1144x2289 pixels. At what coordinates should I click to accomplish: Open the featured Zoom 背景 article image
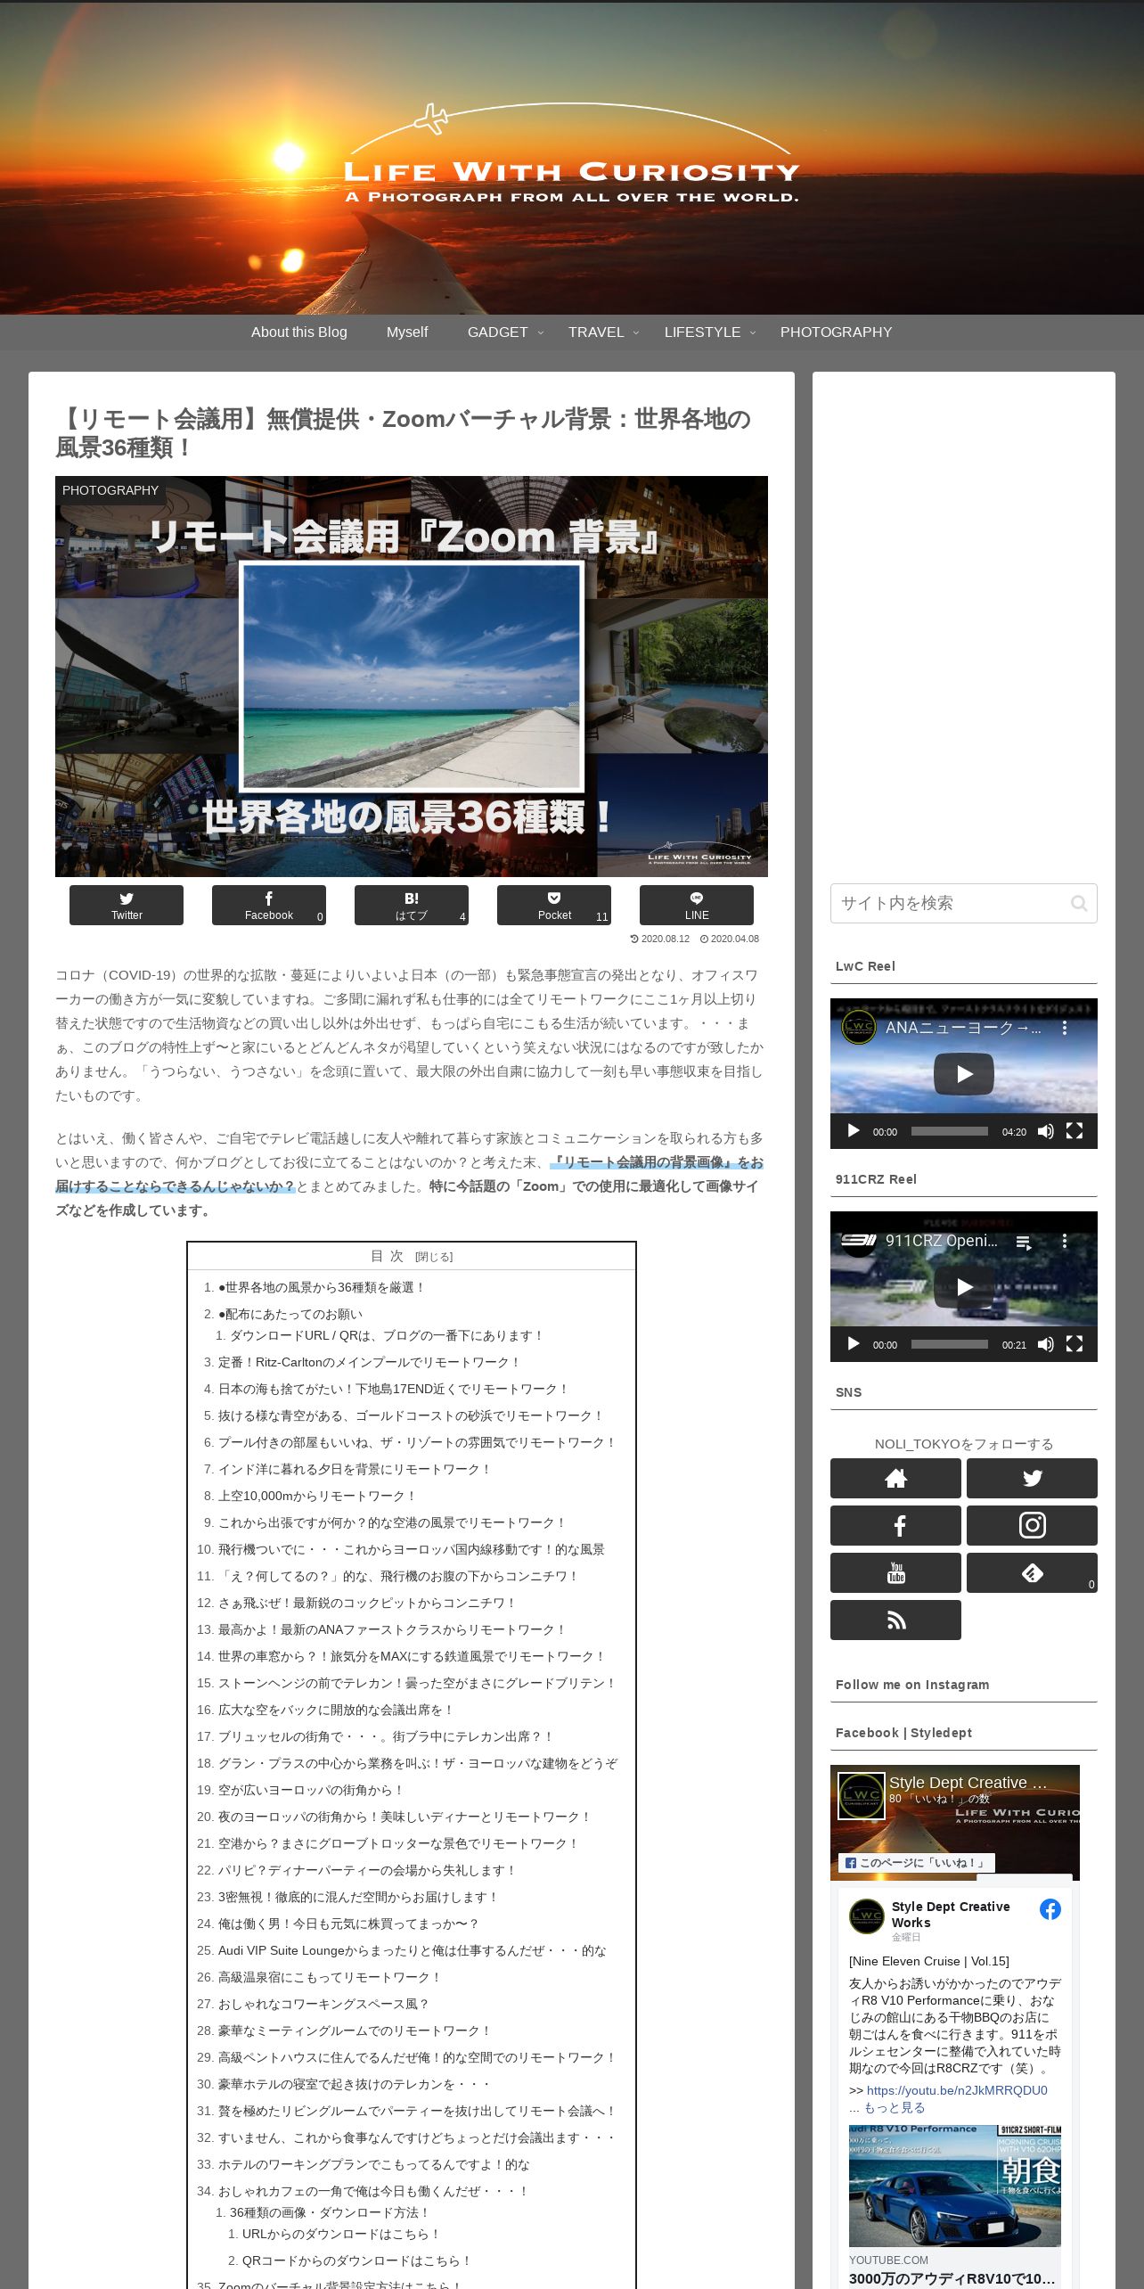(412, 677)
